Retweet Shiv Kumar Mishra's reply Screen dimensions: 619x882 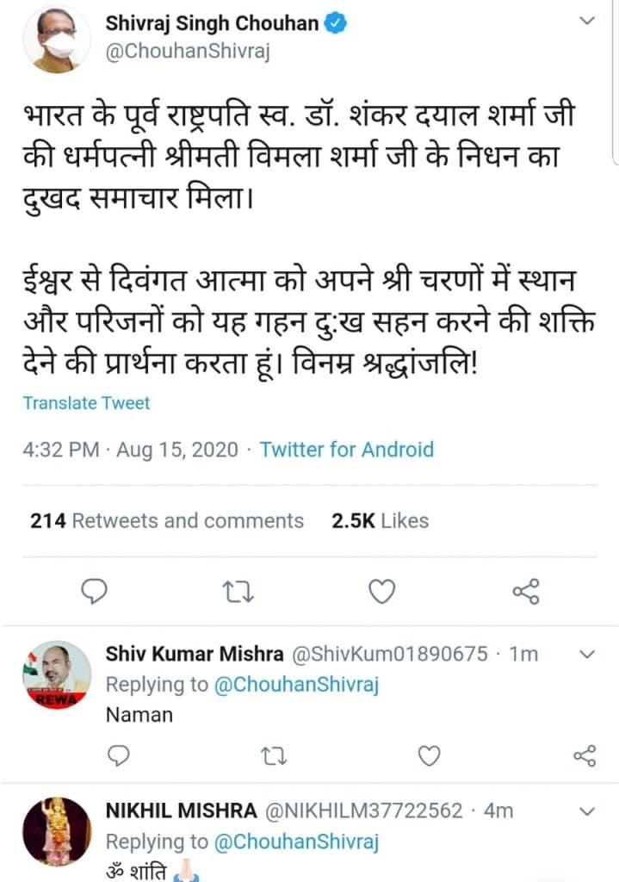click(x=272, y=755)
